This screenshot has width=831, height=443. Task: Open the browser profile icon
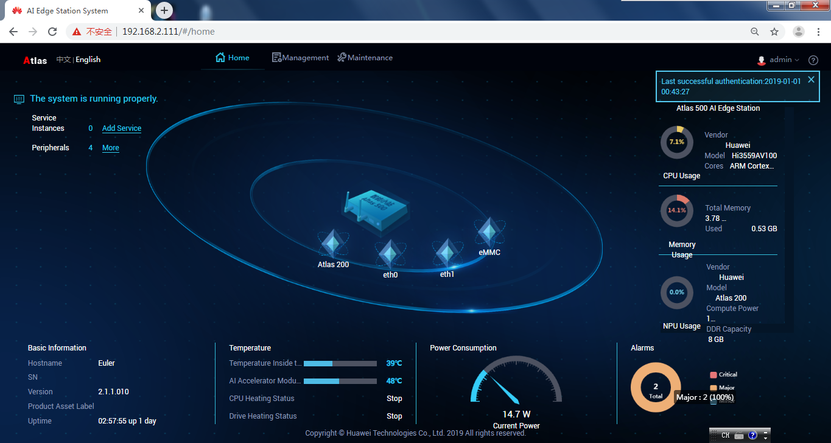pyautogui.click(x=799, y=32)
